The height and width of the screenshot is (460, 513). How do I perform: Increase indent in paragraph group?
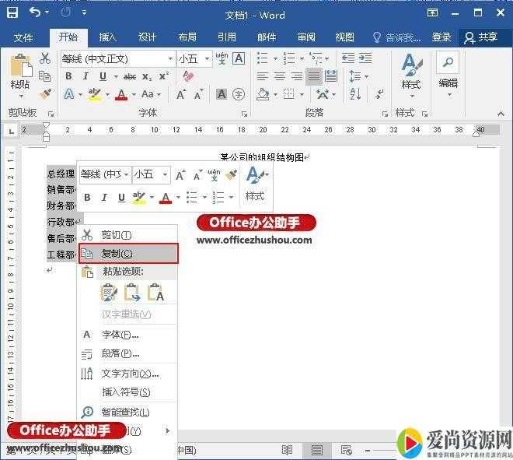tap(365, 58)
